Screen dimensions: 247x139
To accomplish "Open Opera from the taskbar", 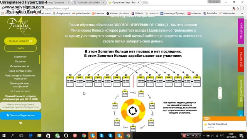I will (66, 136).
